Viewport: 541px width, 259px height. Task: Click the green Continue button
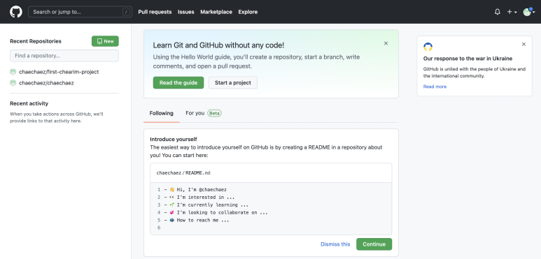[x=374, y=244]
